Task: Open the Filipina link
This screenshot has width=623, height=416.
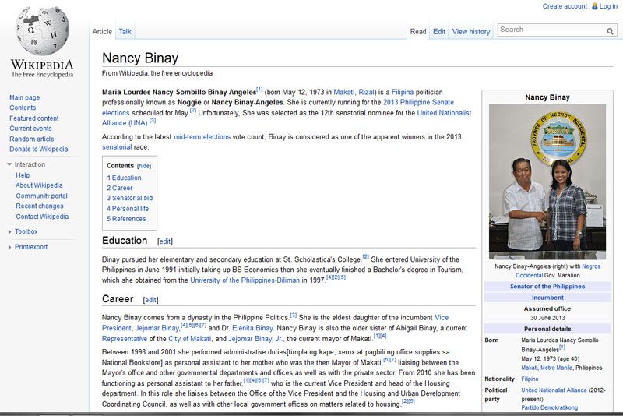Action: click(x=403, y=92)
